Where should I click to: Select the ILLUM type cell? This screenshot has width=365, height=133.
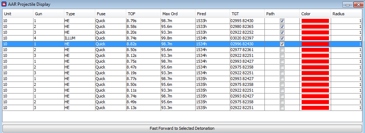tap(80, 38)
